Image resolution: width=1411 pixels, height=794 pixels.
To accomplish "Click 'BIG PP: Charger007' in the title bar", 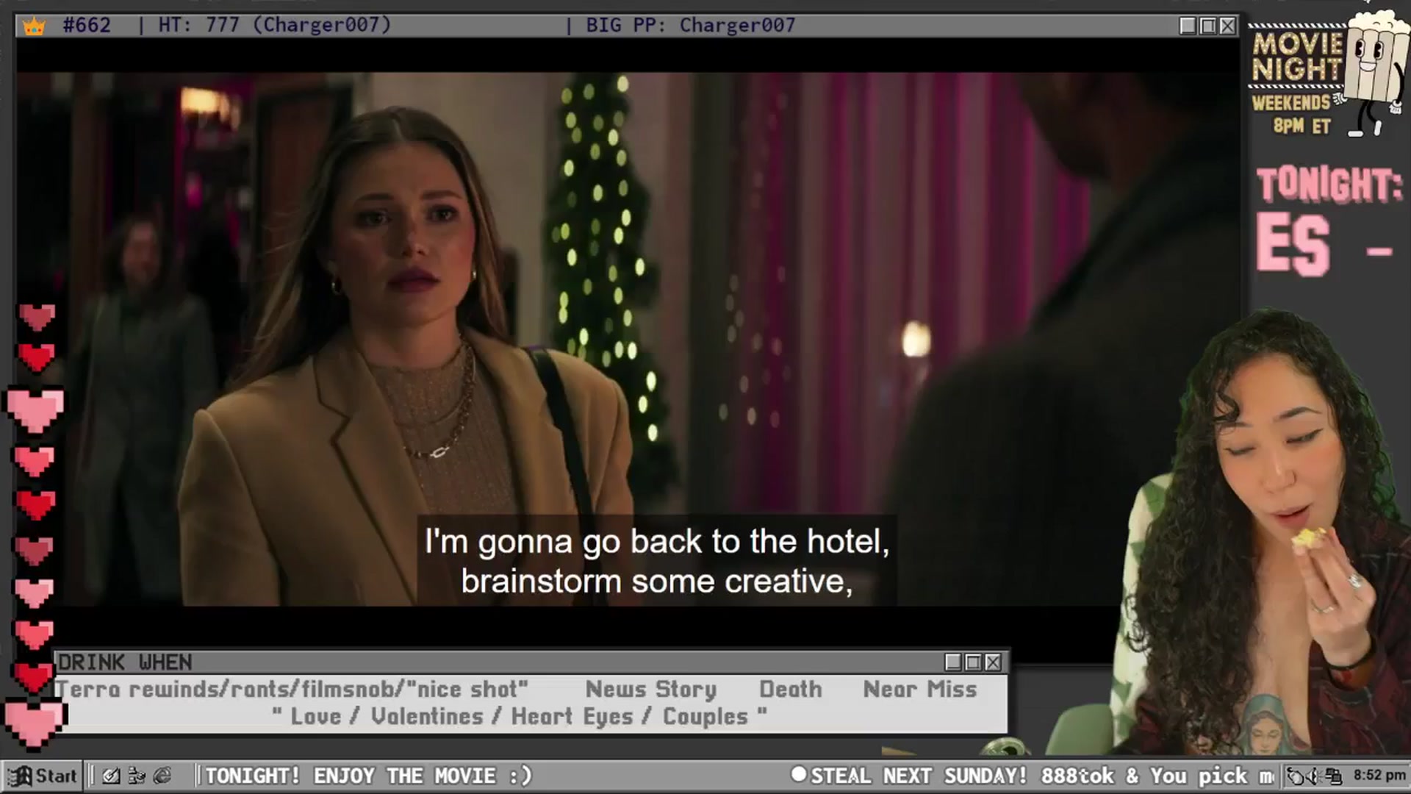I will click(691, 26).
